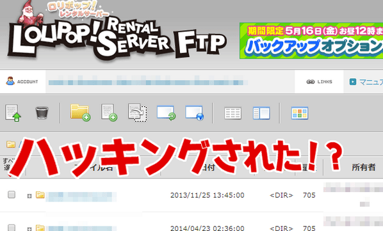Click the root folder icon in path bar
The image size is (383, 231).
click(11, 145)
